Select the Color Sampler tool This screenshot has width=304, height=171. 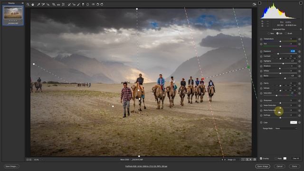(43, 4)
